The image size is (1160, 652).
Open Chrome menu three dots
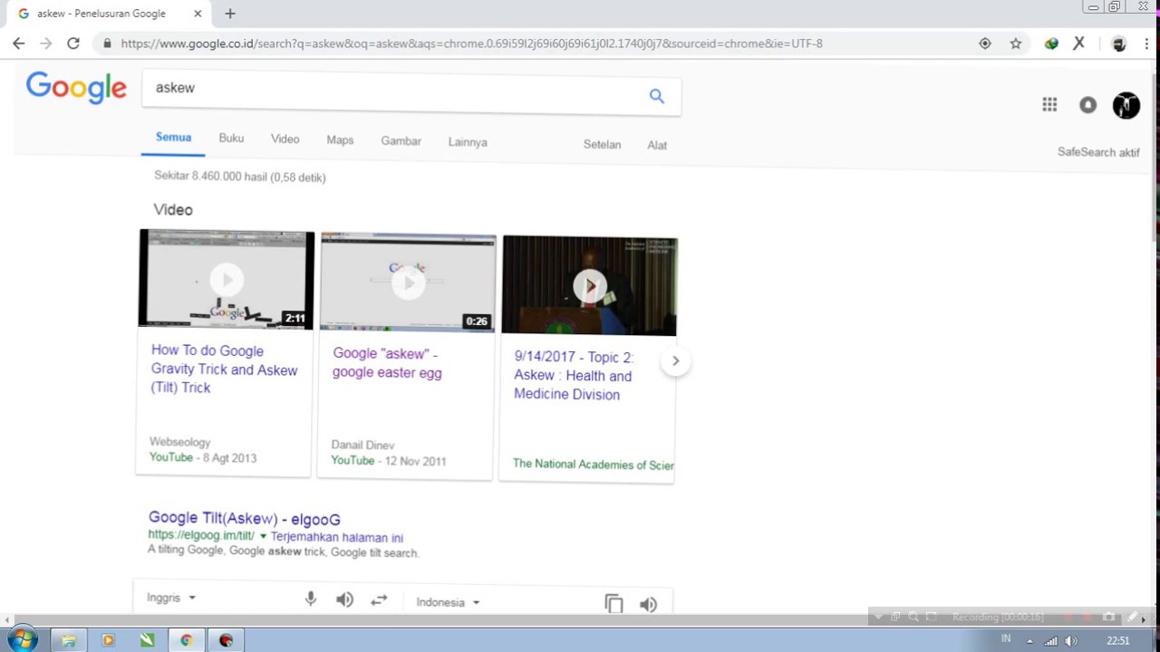click(x=1147, y=43)
